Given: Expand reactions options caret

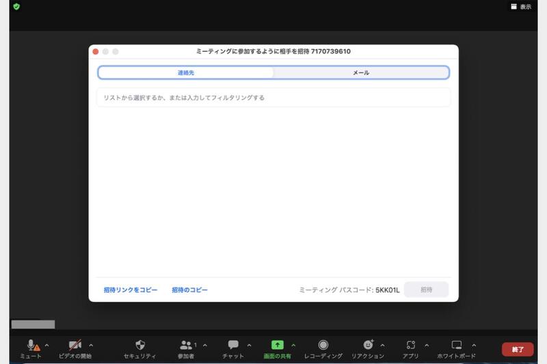Looking at the screenshot, I should tap(383, 345).
